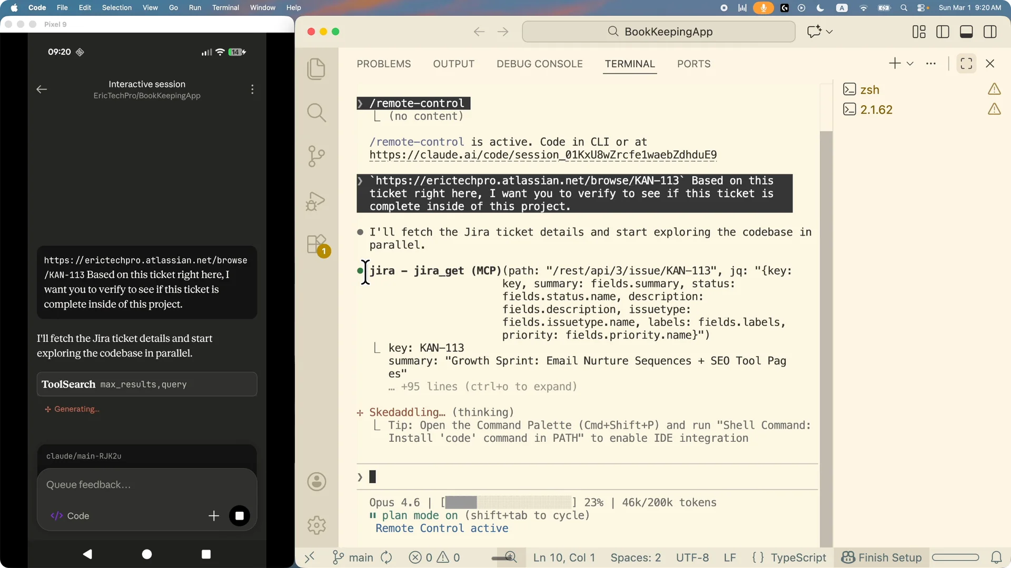Open the Copilot chat icon in title bar
The width and height of the screenshot is (1011, 568).
click(814, 32)
